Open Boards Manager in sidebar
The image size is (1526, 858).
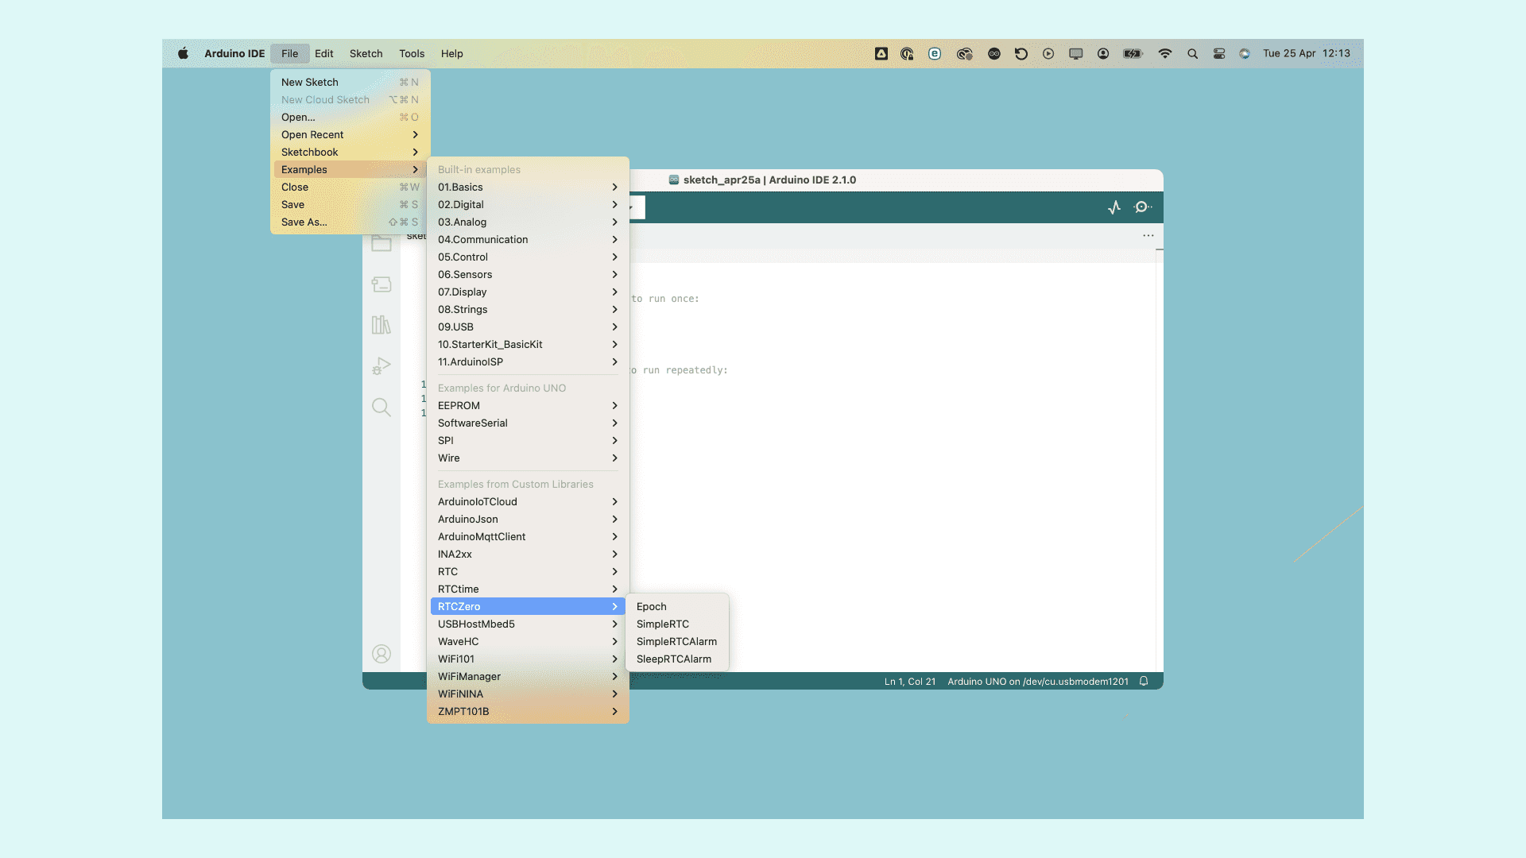point(381,284)
